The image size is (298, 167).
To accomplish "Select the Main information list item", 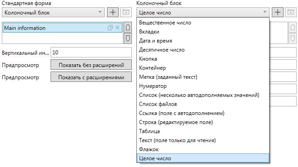I will point(62,28).
